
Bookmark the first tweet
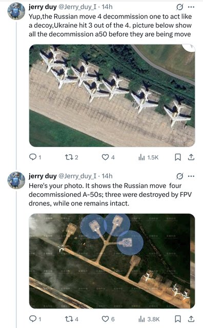178,157
